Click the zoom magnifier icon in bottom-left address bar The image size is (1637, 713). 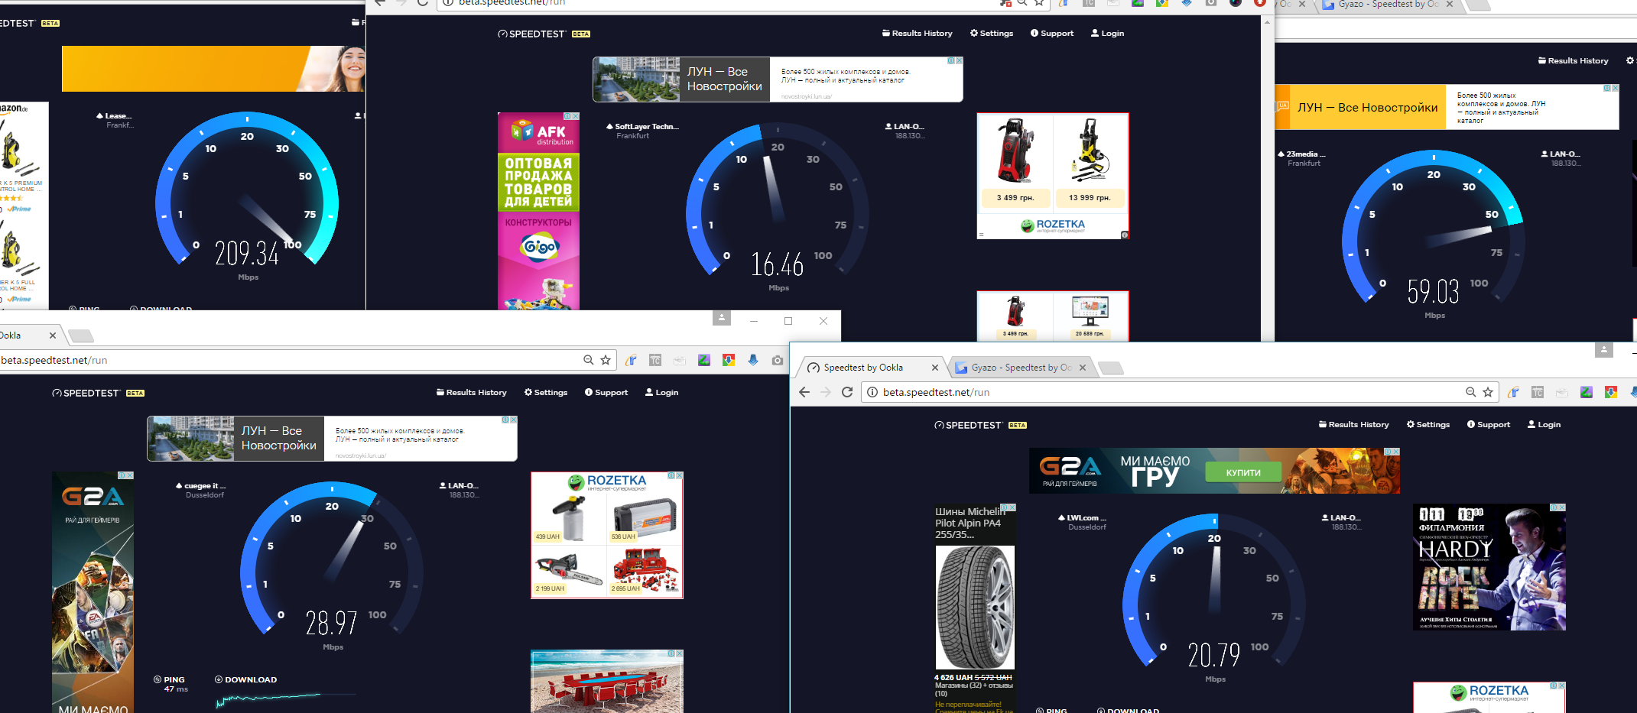coord(589,360)
